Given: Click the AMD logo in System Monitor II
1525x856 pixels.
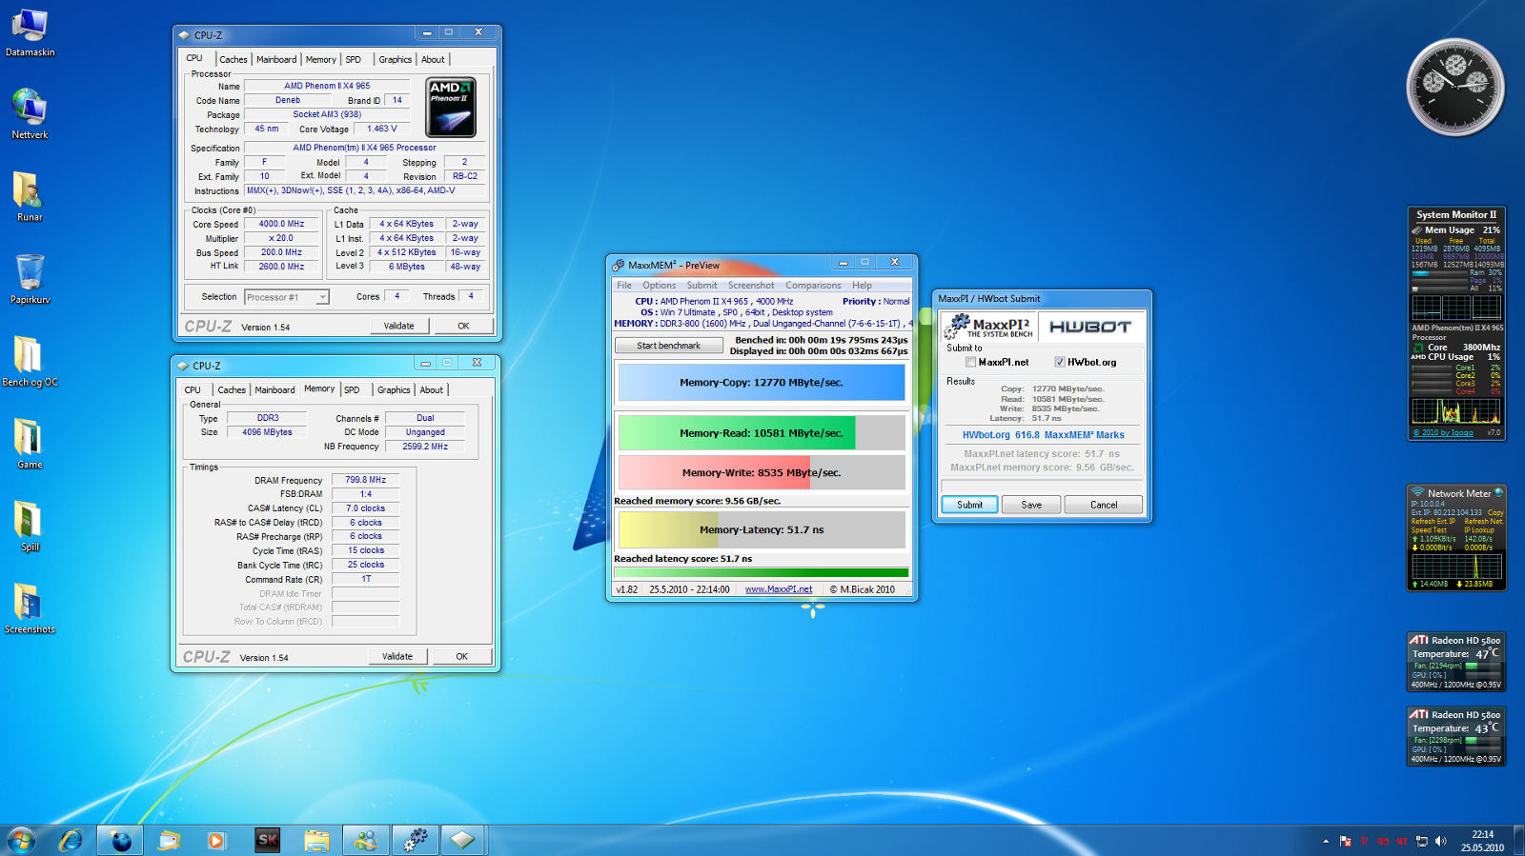Looking at the screenshot, I should pyautogui.click(x=1417, y=357).
